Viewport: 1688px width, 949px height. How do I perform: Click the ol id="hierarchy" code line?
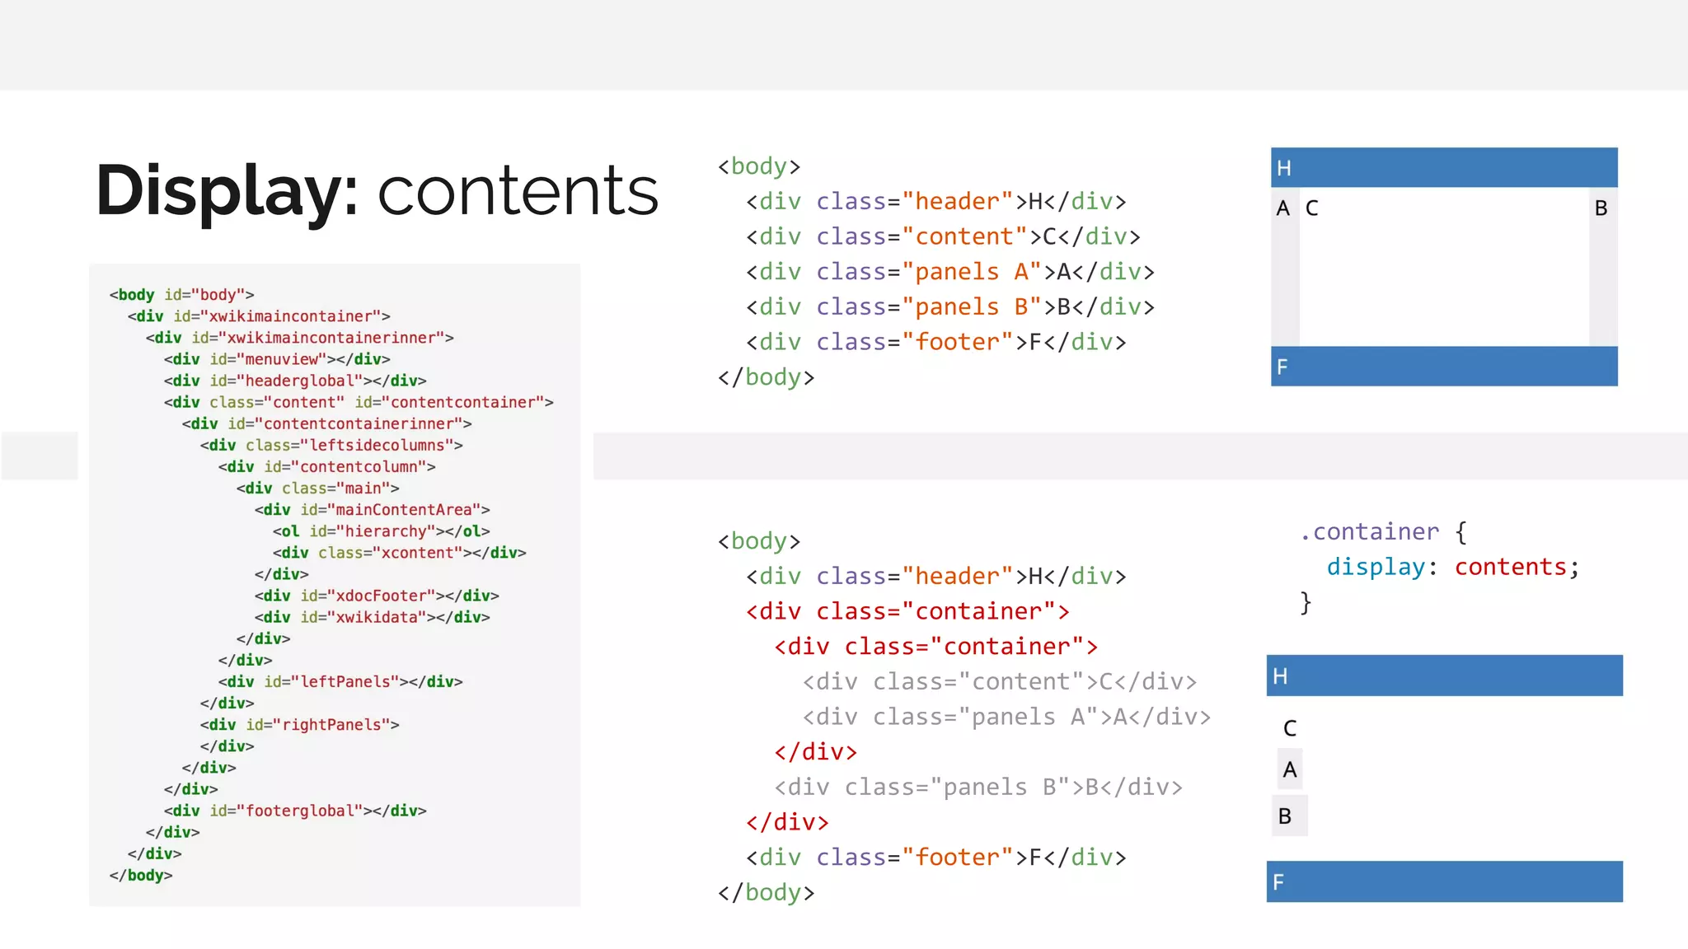click(x=381, y=531)
